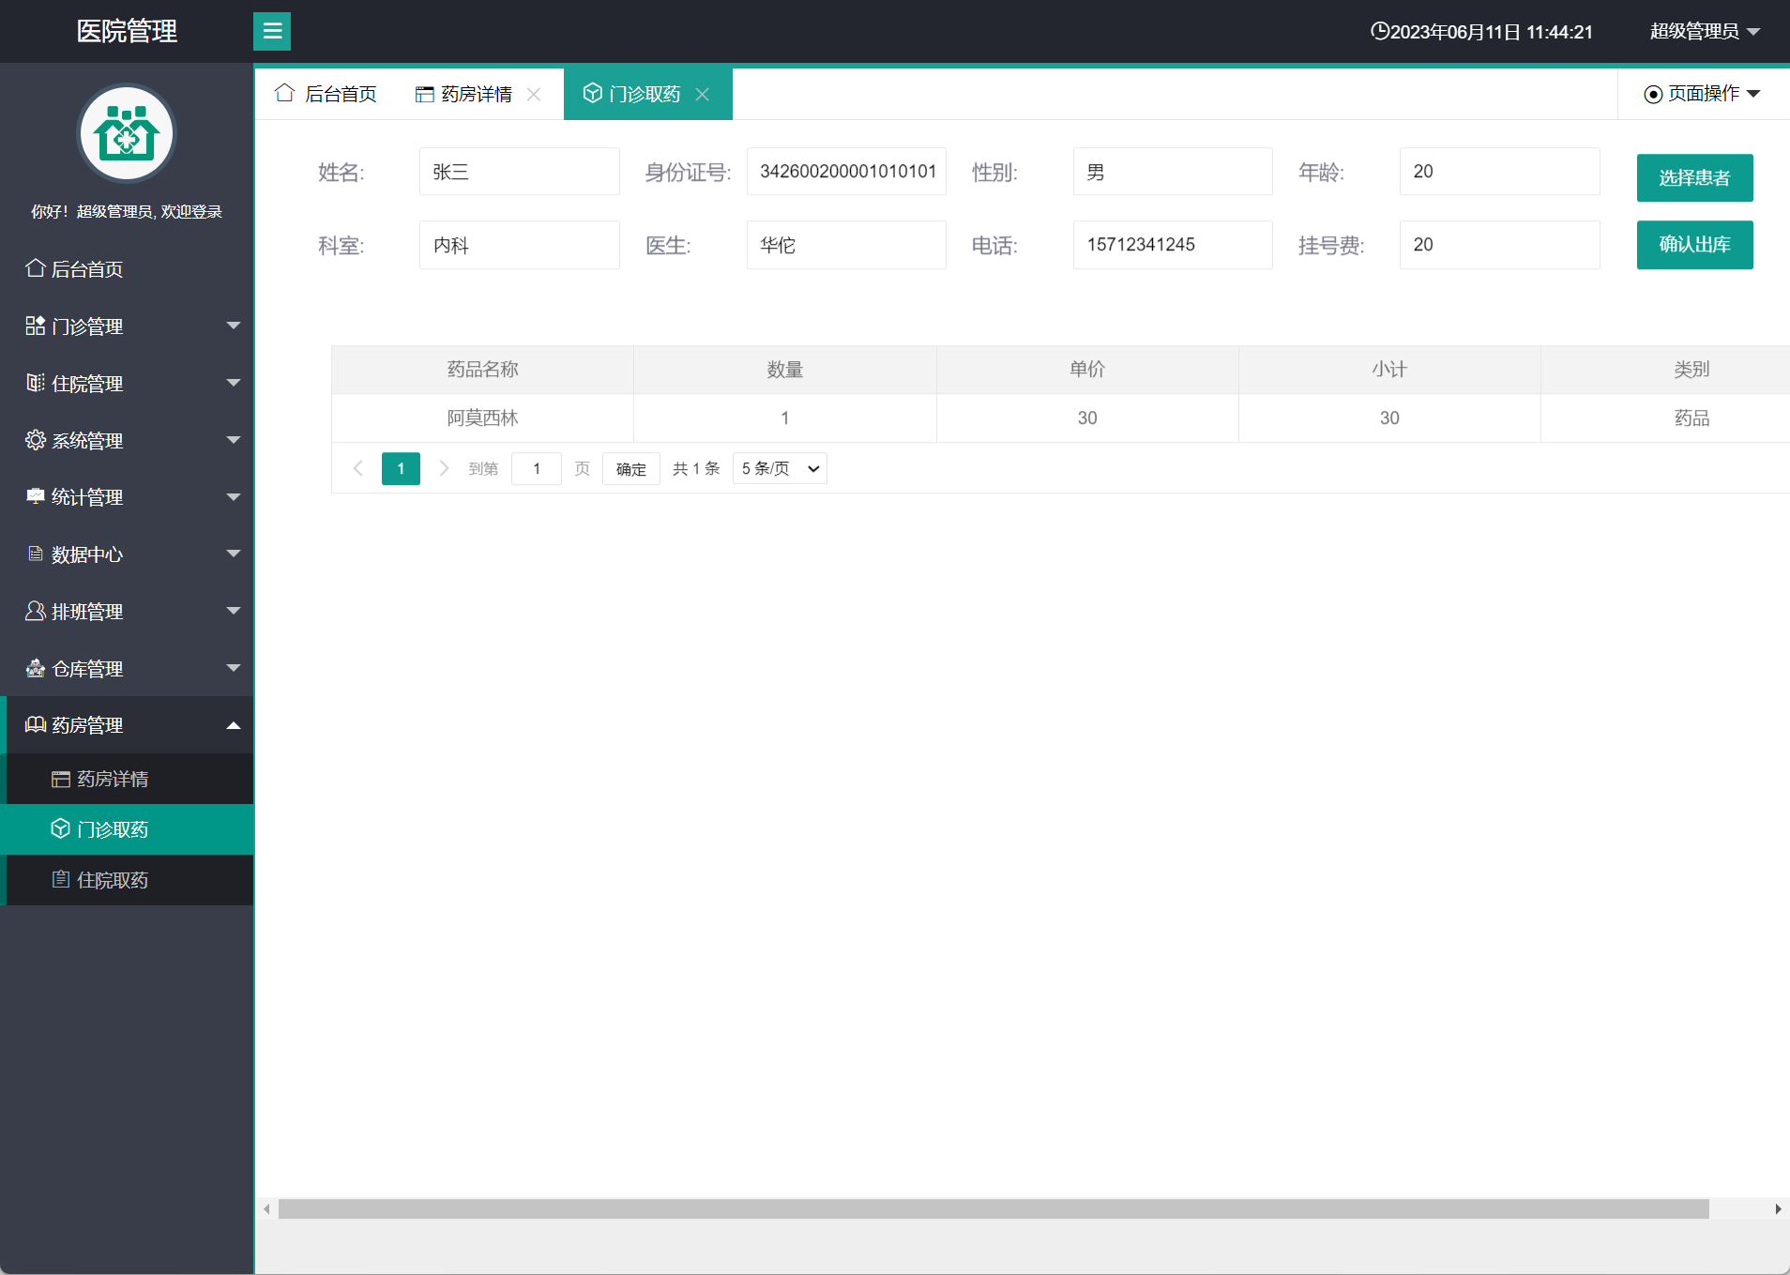The height and width of the screenshot is (1275, 1790).
Task: Click the 统计管理 chart icon
Action: tap(36, 496)
